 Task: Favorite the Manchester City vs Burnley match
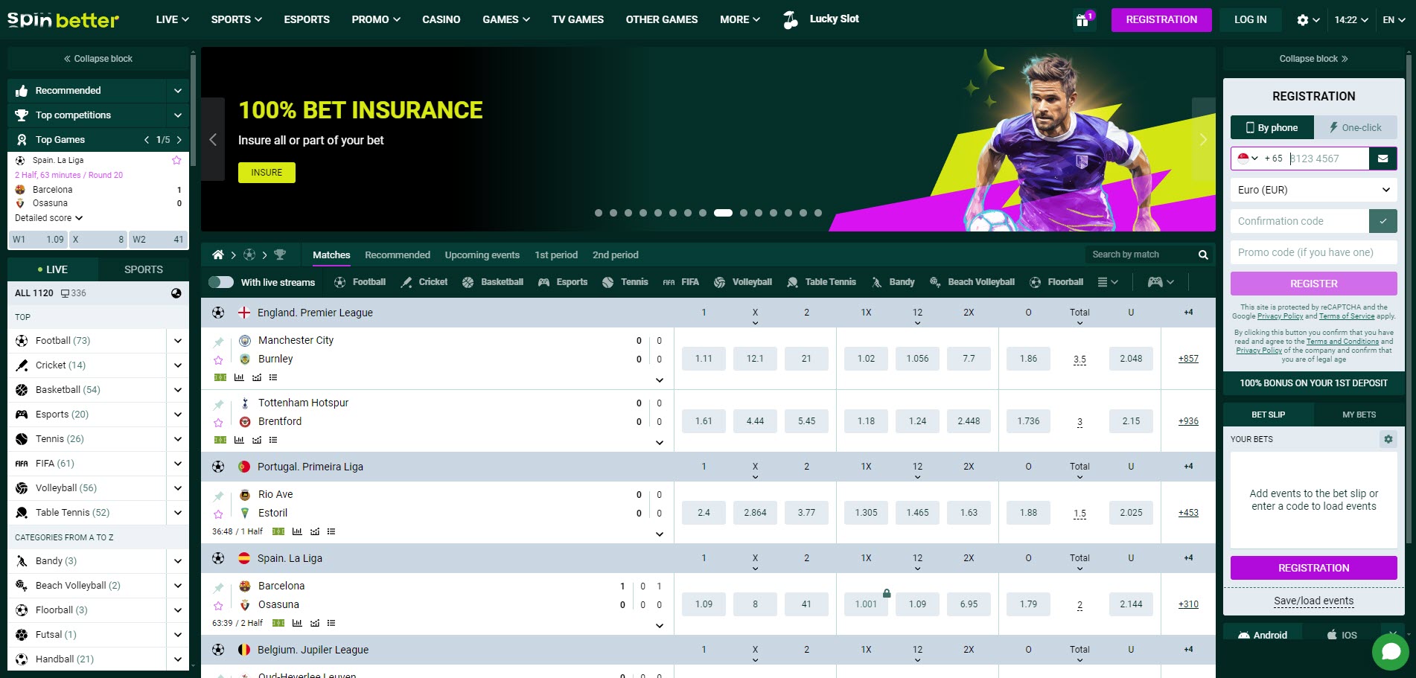pos(218,360)
